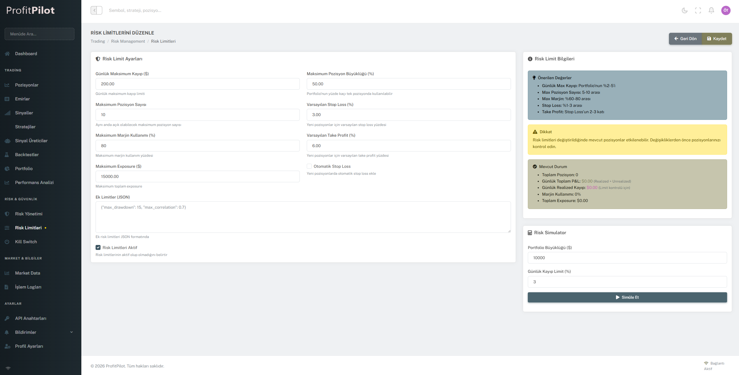Click the Sinyal Üreticiler robot icon
The width and height of the screenshot is (739, 375).
(7, 141)
